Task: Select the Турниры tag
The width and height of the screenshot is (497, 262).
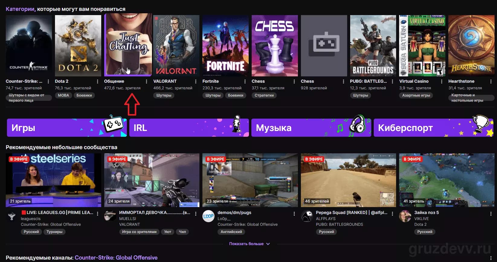Action: coord(54,232)
